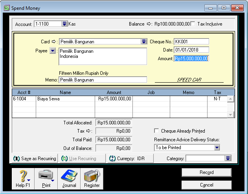The width and height of the screenshot is (248, 194).
Task: Click Use Recurring button
Action: (83, 158)
